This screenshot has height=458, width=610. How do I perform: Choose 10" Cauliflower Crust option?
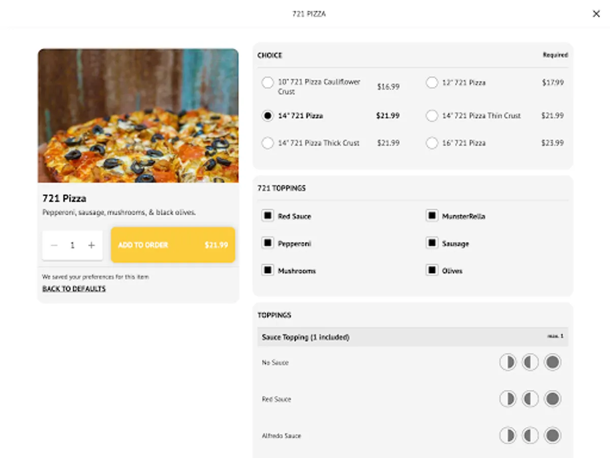pyautogui.click(x=267, y=82)
